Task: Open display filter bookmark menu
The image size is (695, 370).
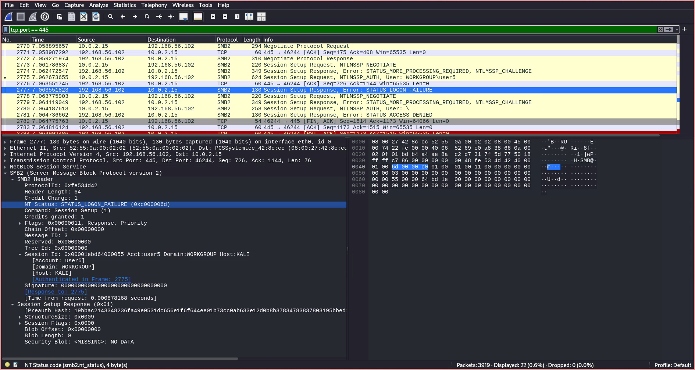Action: click(6, 29)
